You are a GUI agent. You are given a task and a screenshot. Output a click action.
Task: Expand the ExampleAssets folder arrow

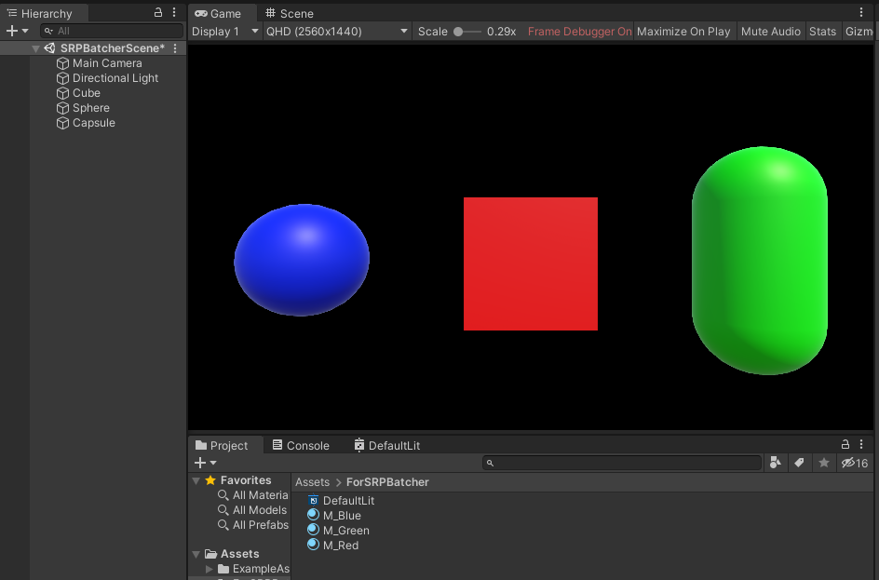pos(210,569)
